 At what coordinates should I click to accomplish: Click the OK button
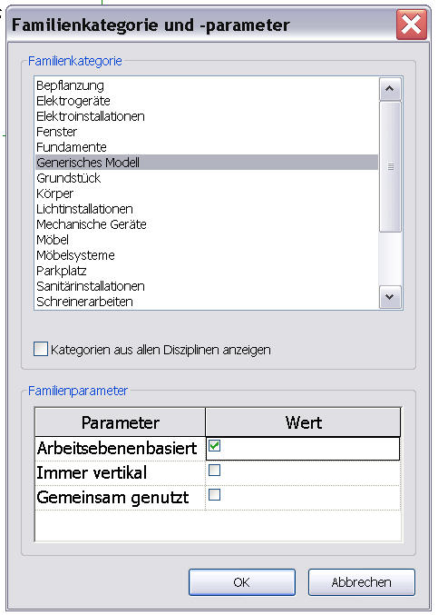tap(242, 582)
